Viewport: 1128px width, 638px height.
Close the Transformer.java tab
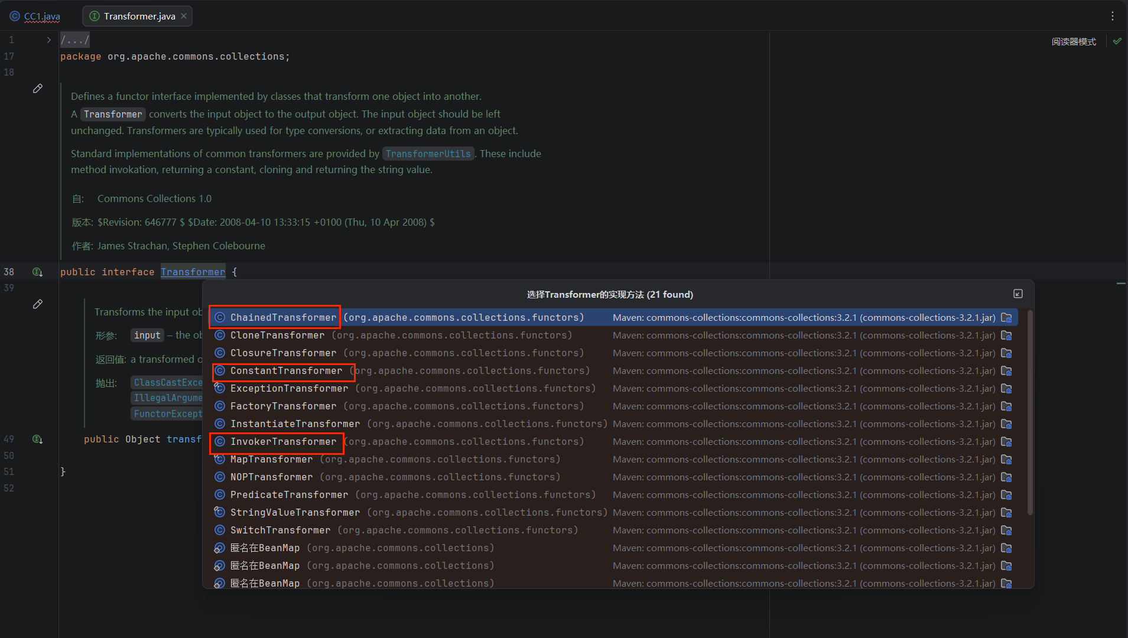click(184, 16)
